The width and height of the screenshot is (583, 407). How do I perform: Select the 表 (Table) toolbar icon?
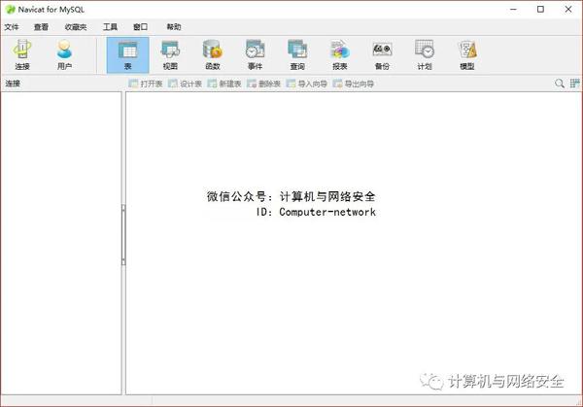127,55
